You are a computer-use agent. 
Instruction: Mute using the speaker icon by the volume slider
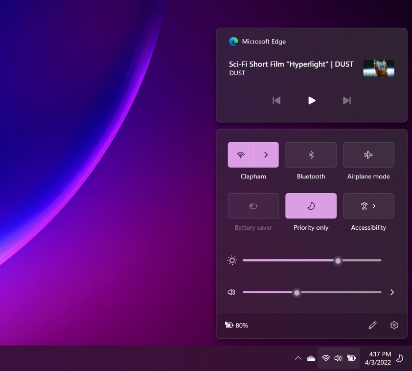pyautogui.click(x=231, y=292)
